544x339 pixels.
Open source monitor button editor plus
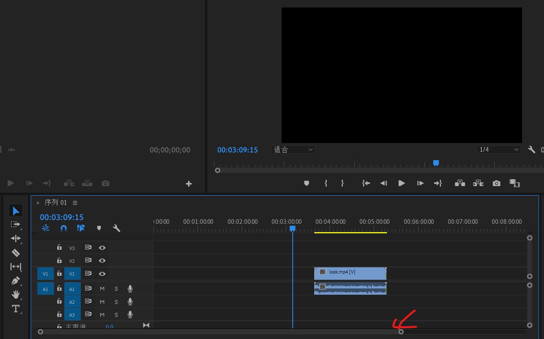pos(189,184)
